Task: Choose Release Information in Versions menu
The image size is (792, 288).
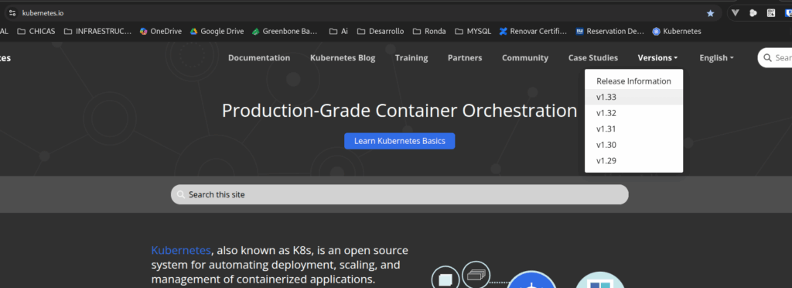Action: tap(634, 81)
